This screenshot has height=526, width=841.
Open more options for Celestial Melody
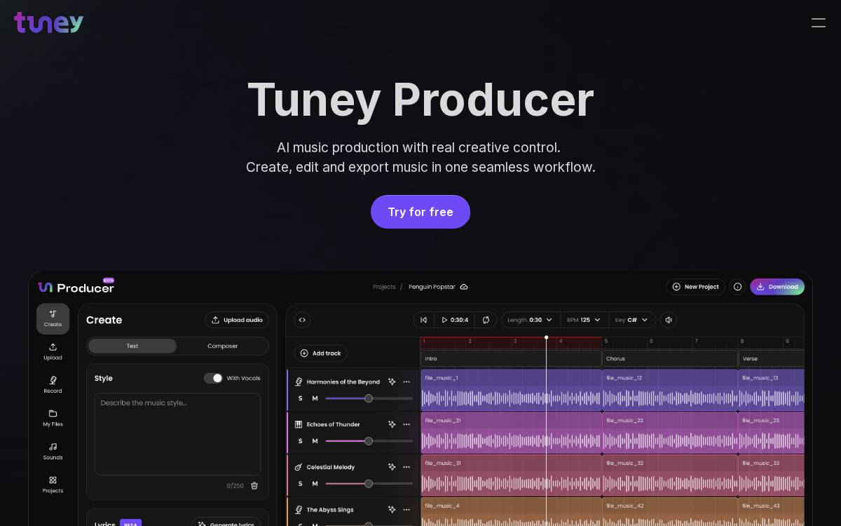point(406,467)
